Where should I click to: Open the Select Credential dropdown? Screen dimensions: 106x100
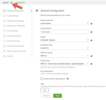65,23
